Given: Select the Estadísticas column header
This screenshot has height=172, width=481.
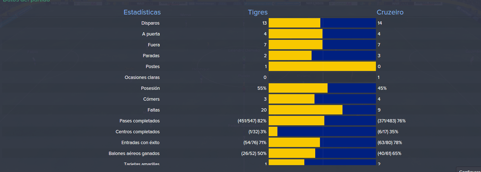Looking at the screenshot, I should (x=142, y=12).
